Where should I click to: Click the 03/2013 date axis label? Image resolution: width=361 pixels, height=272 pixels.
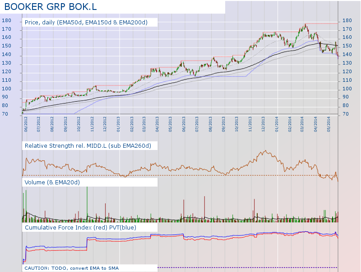click(144, 124)
